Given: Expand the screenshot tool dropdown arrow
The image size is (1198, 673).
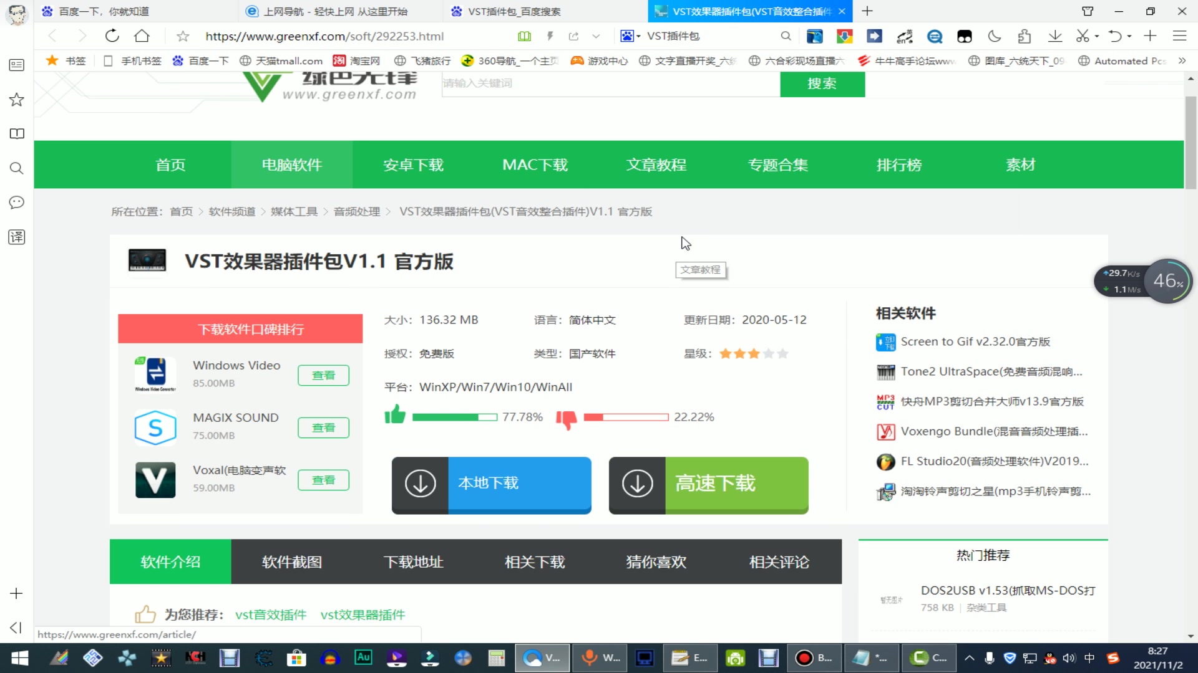Looking at the screenshot, I should (x=1096, y=36).
